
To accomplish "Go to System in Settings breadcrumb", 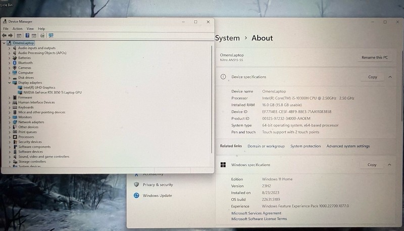I will tap(227, 38).
